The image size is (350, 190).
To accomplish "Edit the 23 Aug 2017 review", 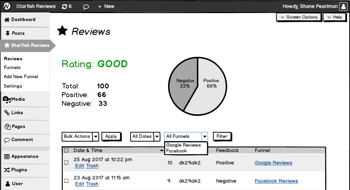I will (x=80, y=184).
